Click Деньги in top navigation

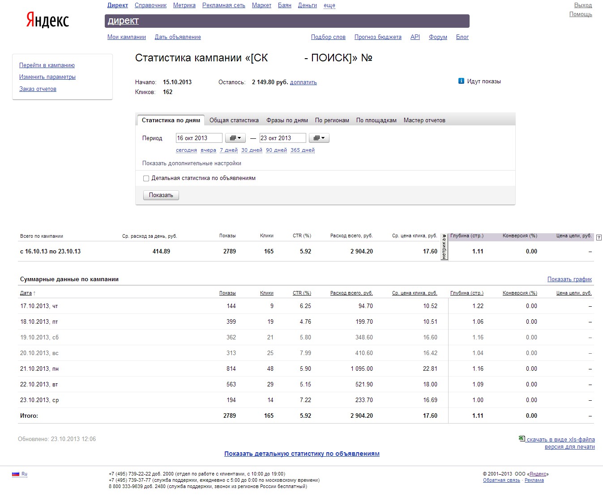click(x=308, y=5)
